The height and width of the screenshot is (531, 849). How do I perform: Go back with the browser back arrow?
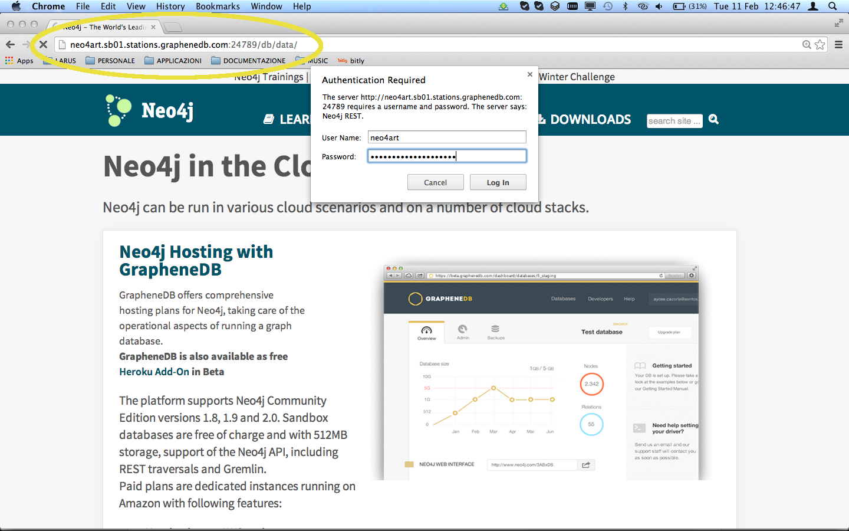[10, 44]
